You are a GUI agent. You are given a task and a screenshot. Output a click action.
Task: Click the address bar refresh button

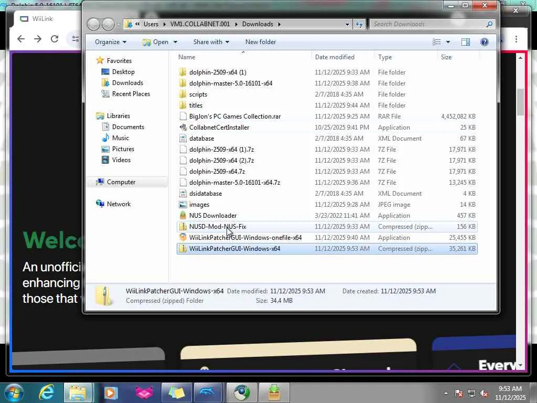click(359, 24)
